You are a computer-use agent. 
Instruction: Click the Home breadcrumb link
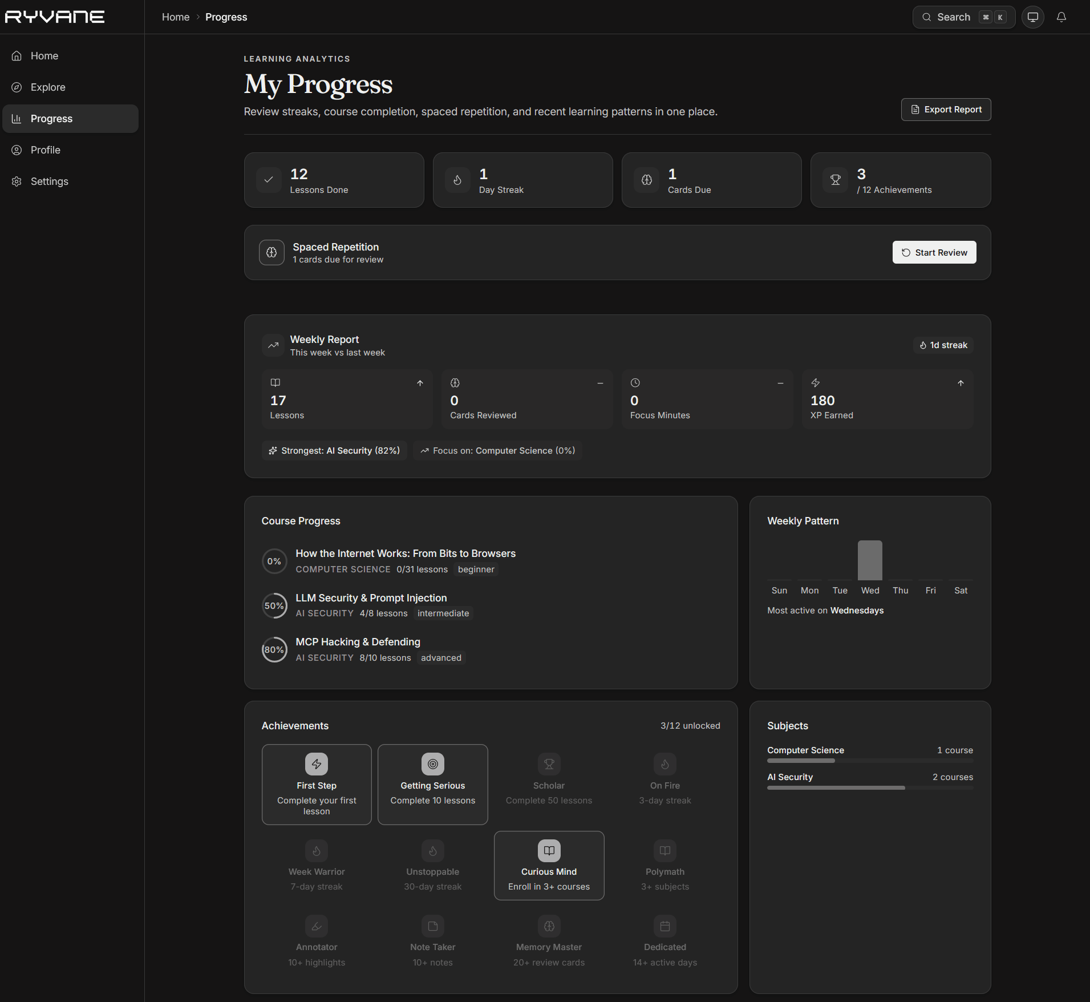[x=176, y=17]
